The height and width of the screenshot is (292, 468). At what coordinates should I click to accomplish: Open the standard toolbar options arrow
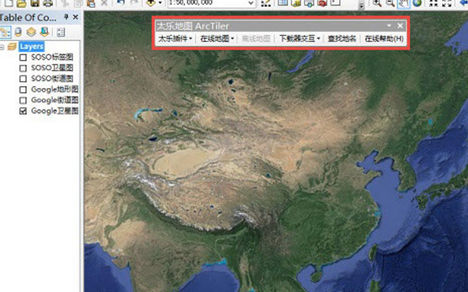click(361, 5)
